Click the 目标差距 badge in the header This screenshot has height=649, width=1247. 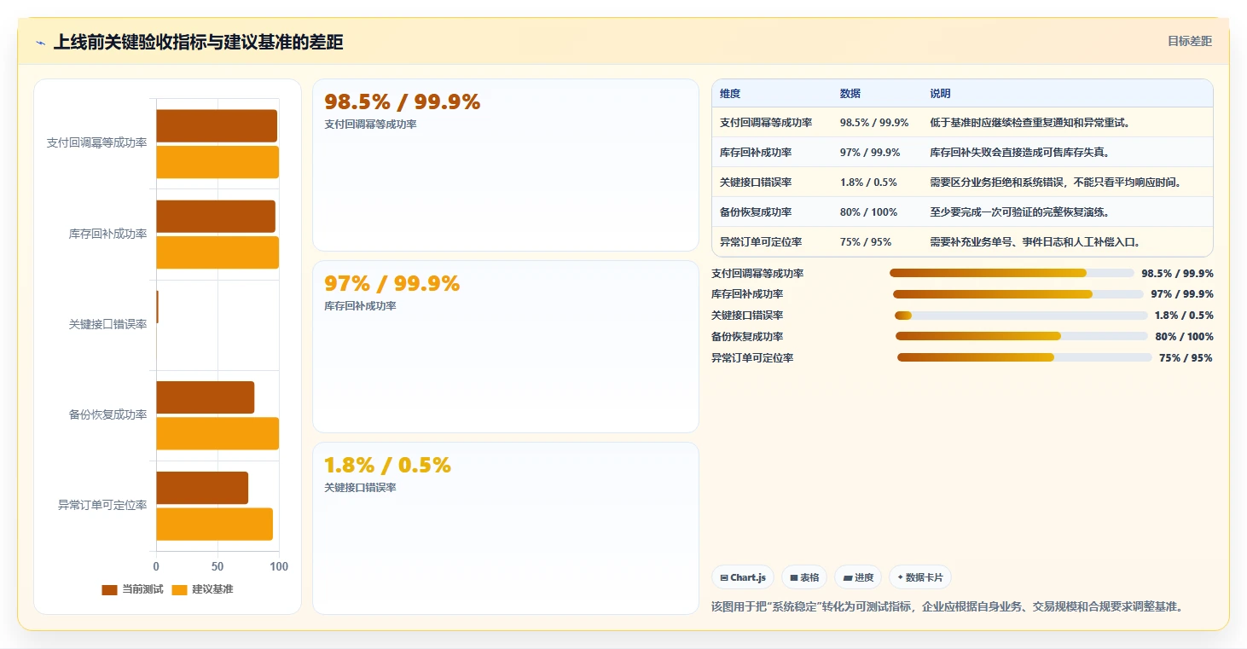(x=1189, y=41)
